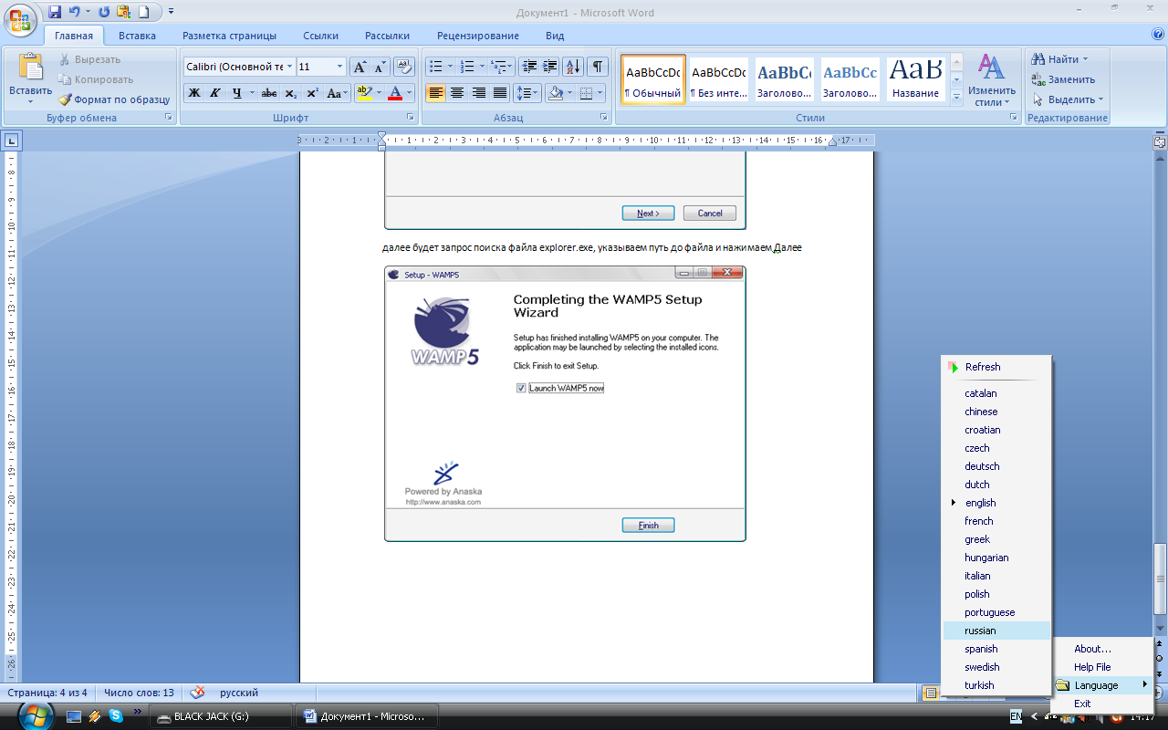Image resolution: width=1168 pixels, height=730 pixels.
Task: Sort the selected text
Action: coord(573,67)
